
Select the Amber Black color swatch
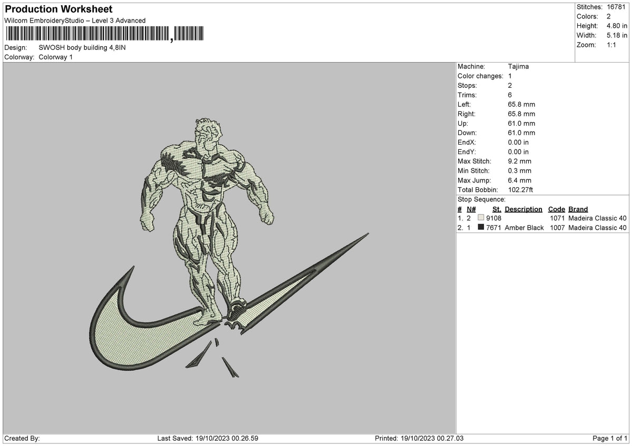(x=481, y=227)
